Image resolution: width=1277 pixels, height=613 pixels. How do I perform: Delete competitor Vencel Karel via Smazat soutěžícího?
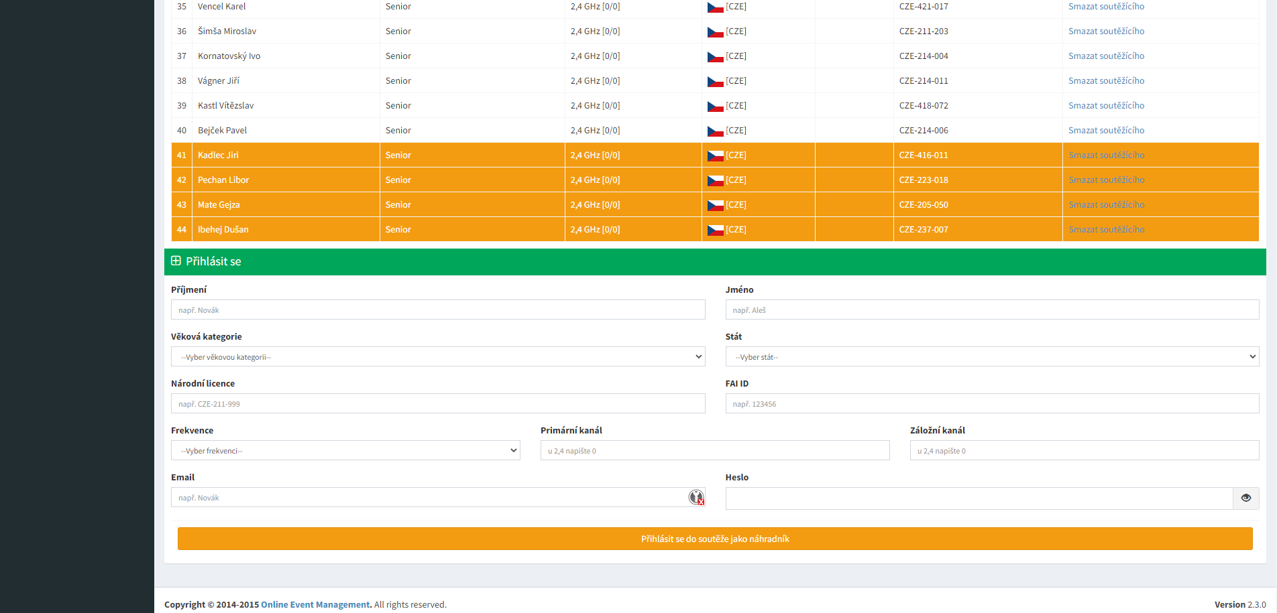point(1106,6)
